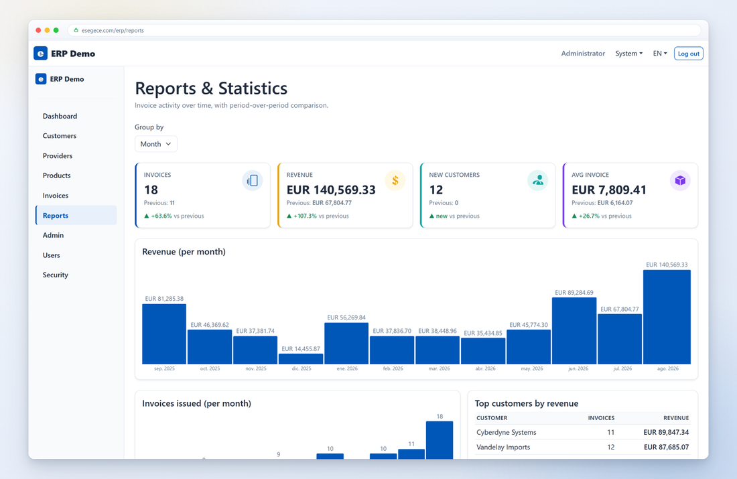737x479 pixels.
Task: Click the CUSTOMER column header
Action: coord(492,418)
